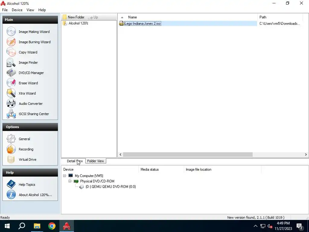Switch to the Detail View tab
Screen dimensions: 309x232
coord(75,161)
